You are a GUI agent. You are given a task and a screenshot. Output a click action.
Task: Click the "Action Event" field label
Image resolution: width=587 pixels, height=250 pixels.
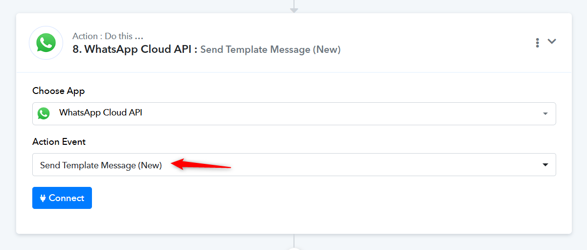[x=59, y=142]
